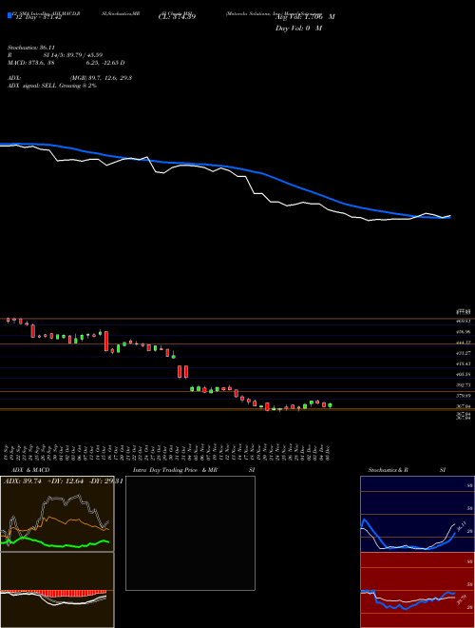Select the CL: 374.39 closing price text
475x628 pixels.
tap(177, 17)
